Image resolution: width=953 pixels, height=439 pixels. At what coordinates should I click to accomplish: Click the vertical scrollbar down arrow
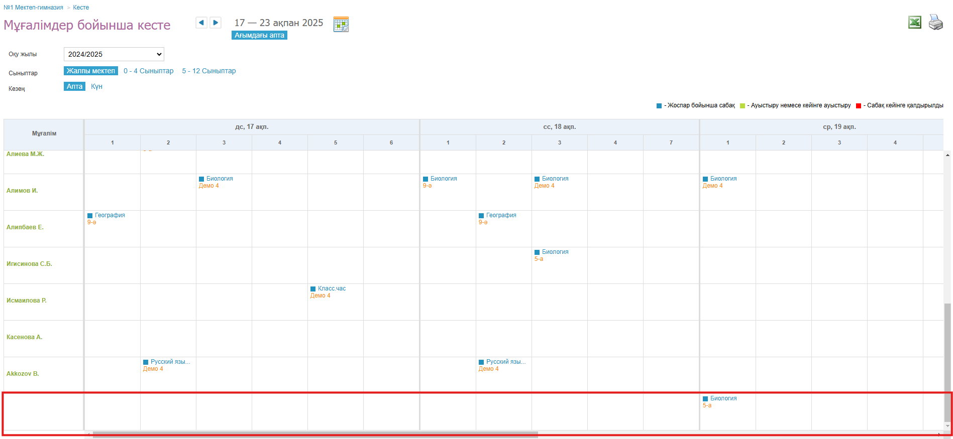(947, 426)
